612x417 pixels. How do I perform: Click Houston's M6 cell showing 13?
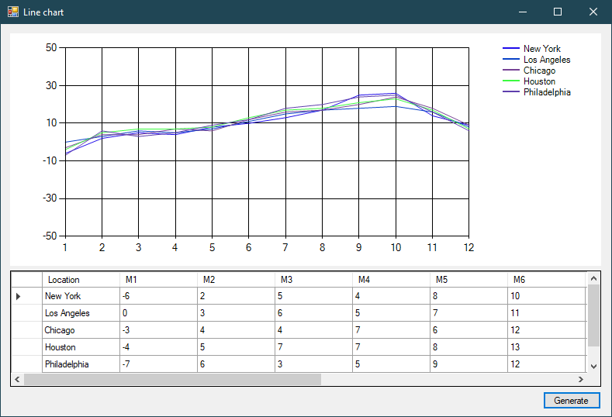[546, 347]
